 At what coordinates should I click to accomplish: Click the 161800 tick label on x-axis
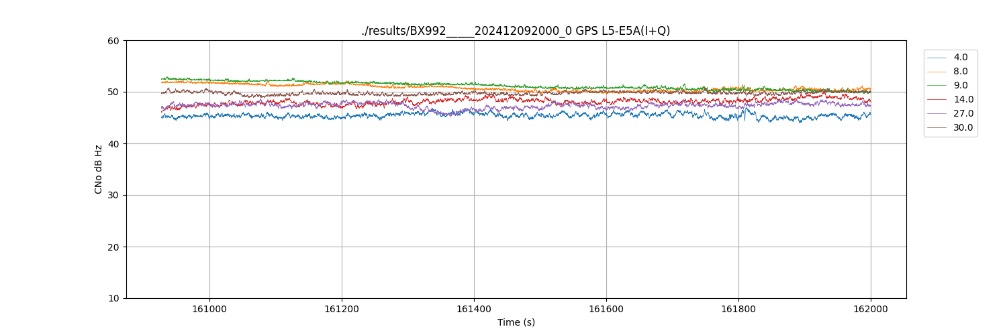(x=738, y=308)
